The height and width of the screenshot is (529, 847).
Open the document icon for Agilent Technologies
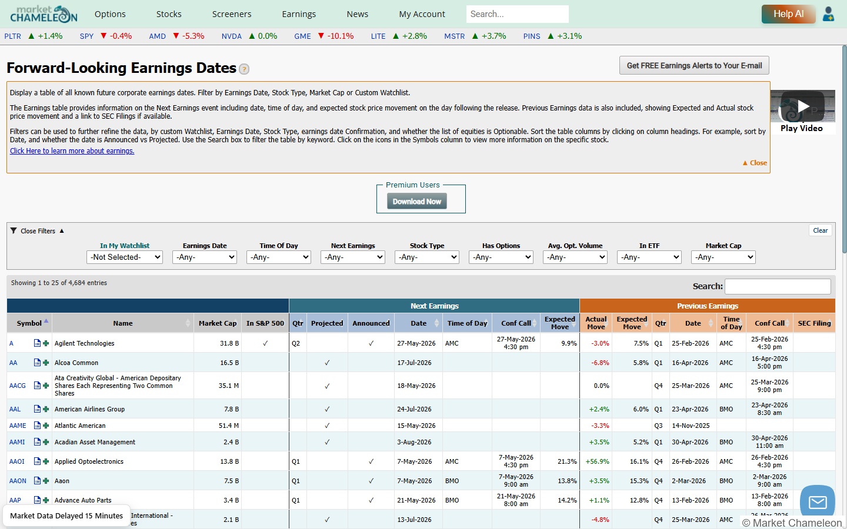pos(37,343)
